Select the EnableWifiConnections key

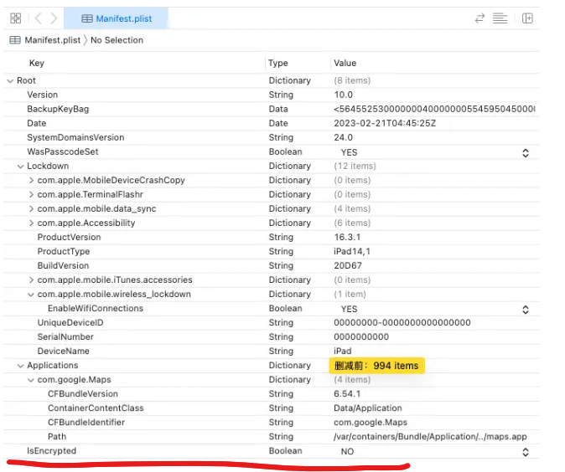click(96, 308)
